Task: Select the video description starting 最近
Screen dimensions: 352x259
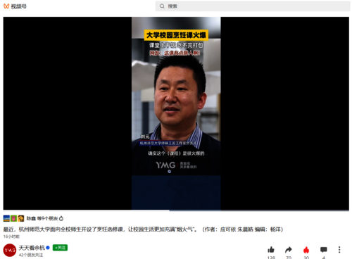Action: coord(143,229)
